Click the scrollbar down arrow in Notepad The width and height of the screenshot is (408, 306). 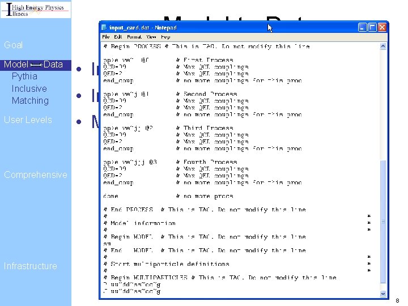click(x=382, y=294)
